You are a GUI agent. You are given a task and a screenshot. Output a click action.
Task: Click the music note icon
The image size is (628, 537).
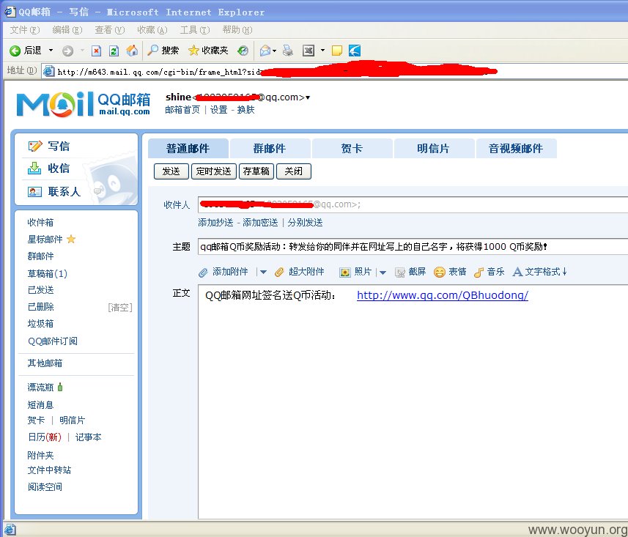click(479, 273)
